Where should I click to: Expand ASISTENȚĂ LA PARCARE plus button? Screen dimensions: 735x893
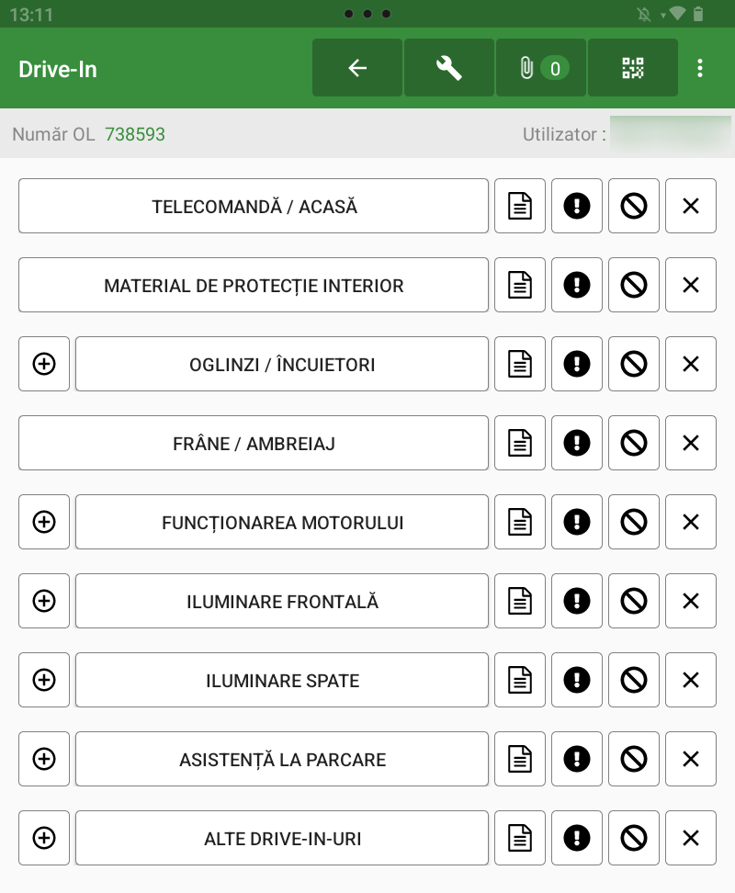44,760
